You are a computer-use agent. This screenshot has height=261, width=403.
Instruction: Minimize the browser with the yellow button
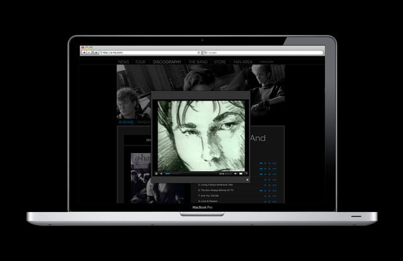point(87,48)
